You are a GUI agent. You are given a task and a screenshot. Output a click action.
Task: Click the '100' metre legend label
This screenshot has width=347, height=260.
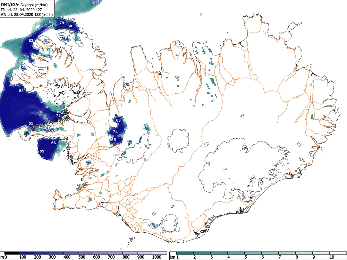[23, 257]
